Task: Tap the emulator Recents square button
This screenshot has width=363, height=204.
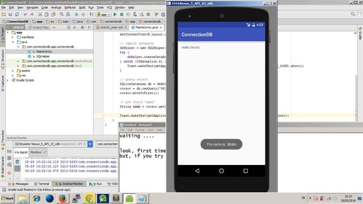Action: click(246, 171)
